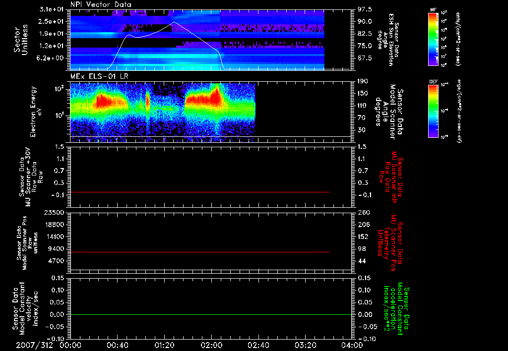Click the green "Model Constant acceleration" label

(396, 309)
